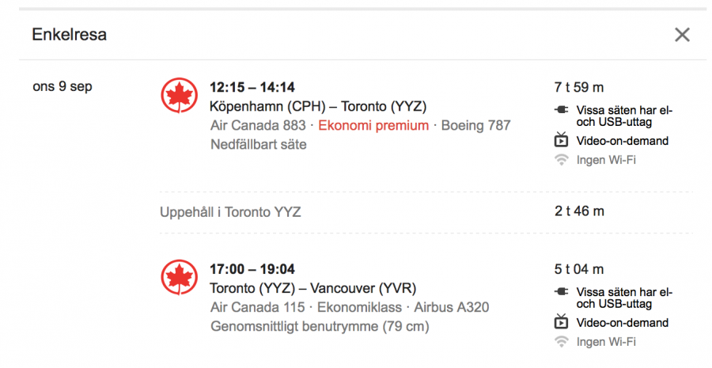Click Air Canada logo for Toronto–Vancouver flight
The height and width of the screenshot is (368, 712).
[179, 278]
